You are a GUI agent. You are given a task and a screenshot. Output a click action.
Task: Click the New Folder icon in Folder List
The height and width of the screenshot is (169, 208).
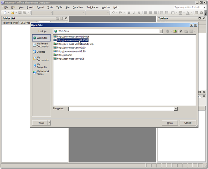(x=58, y=18)
